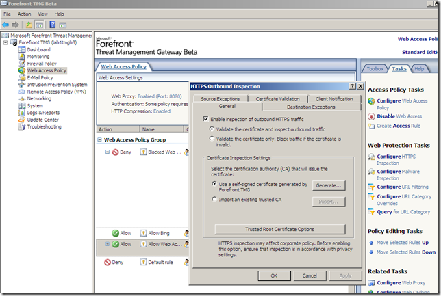Viewport: 441px width, 296px height.
Task: Click the Configure HTTPS Inspection icon
Action: (372, 157)
